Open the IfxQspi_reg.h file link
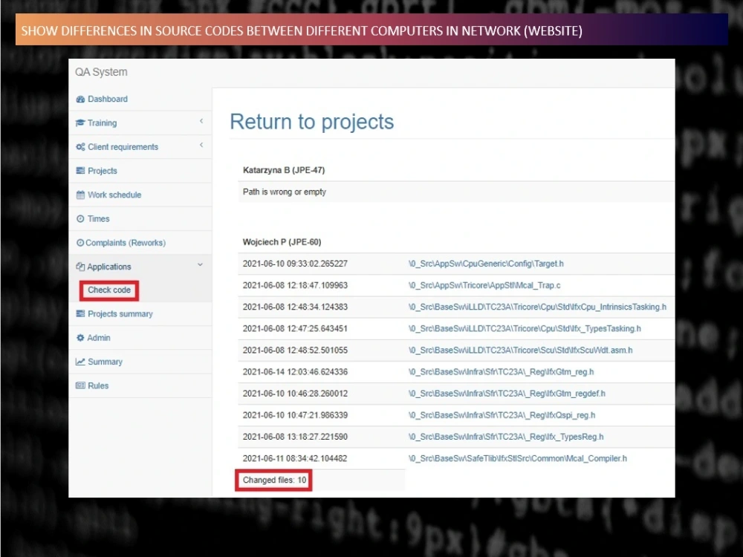This screenshot has width=743, height=557. click(502, 415)
